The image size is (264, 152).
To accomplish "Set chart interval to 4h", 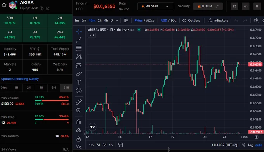I will coord(106,21).
